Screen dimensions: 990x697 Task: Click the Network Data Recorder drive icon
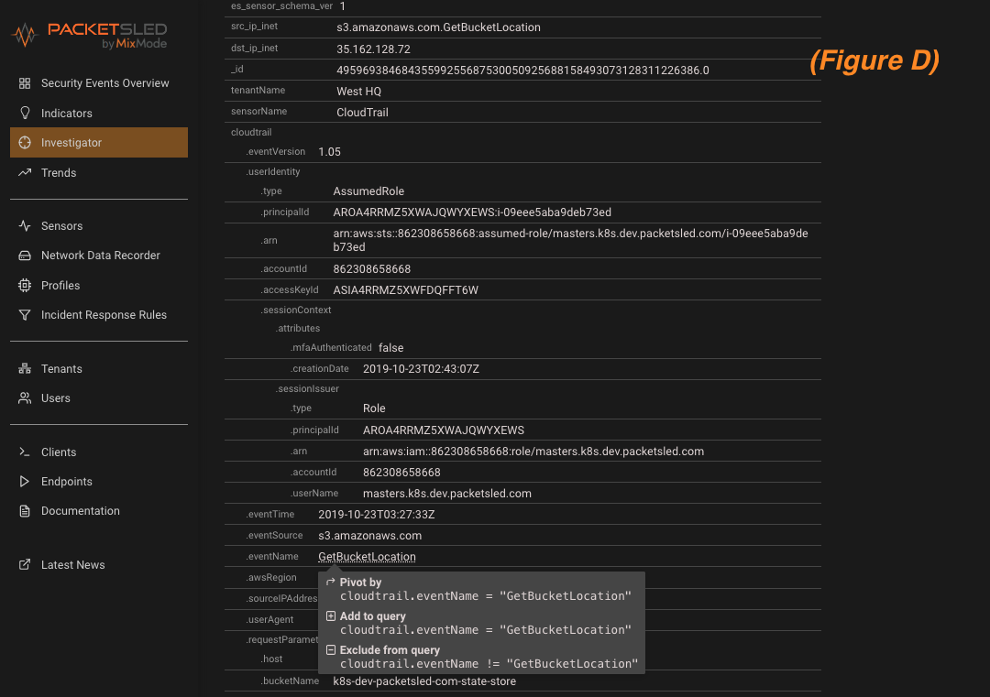point(25,256)
